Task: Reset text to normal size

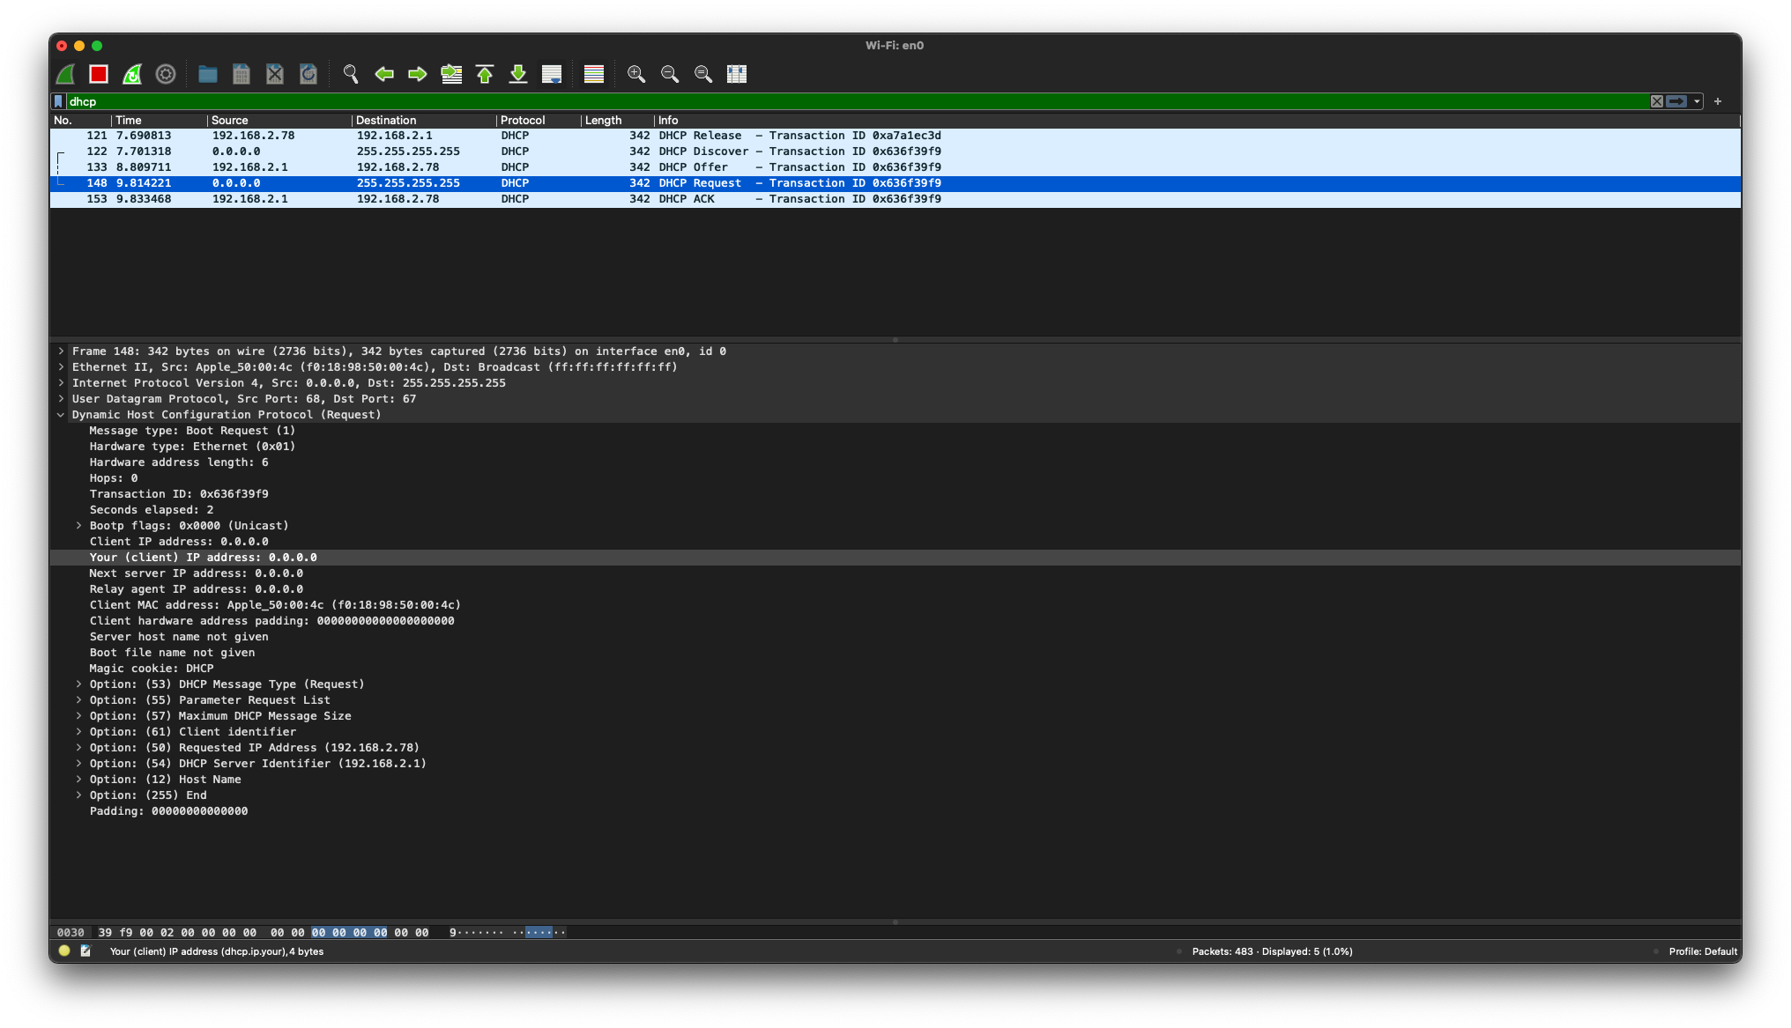Action: [703, 74]
